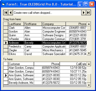The height and width of the screenshot is (91, 96).
Task: Click the (412)481-5045 phone cell
Action: tap(76, 50)
